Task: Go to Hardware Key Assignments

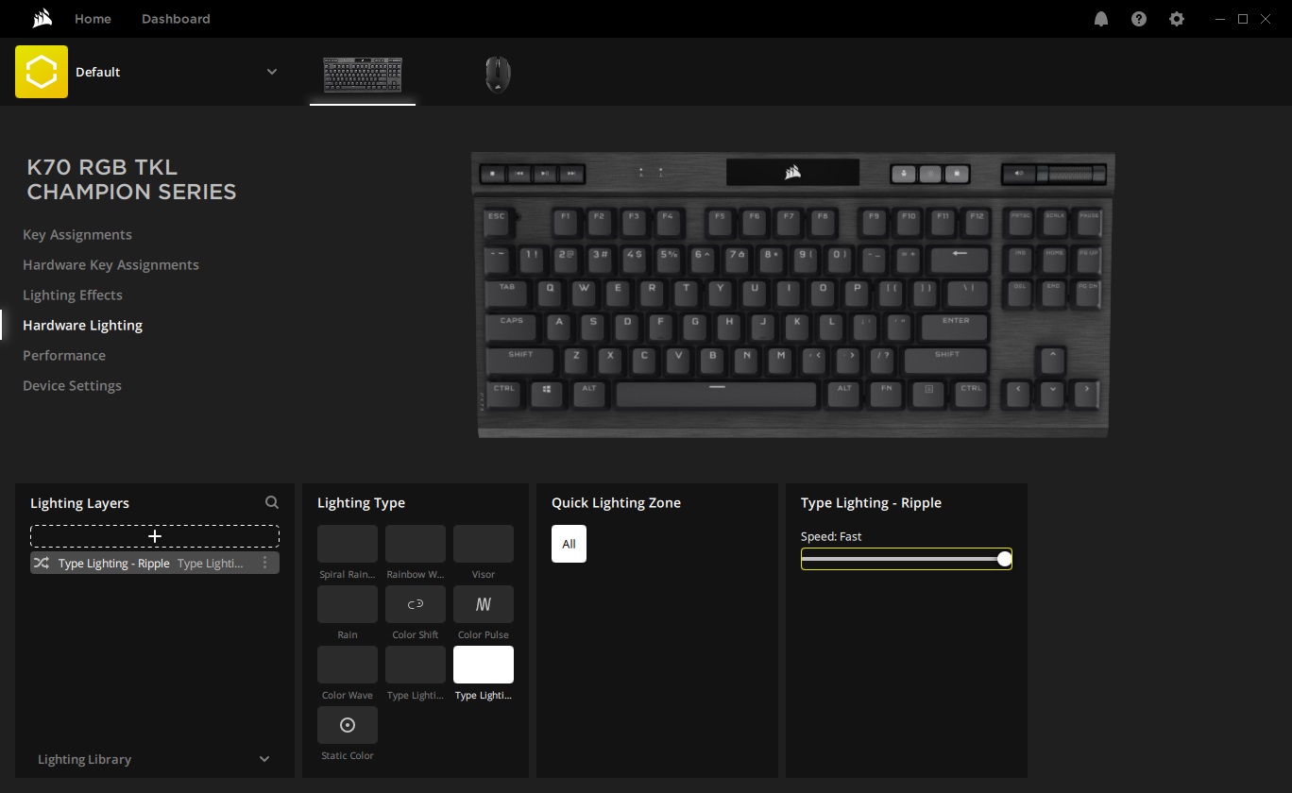Action: pos(110,265)
